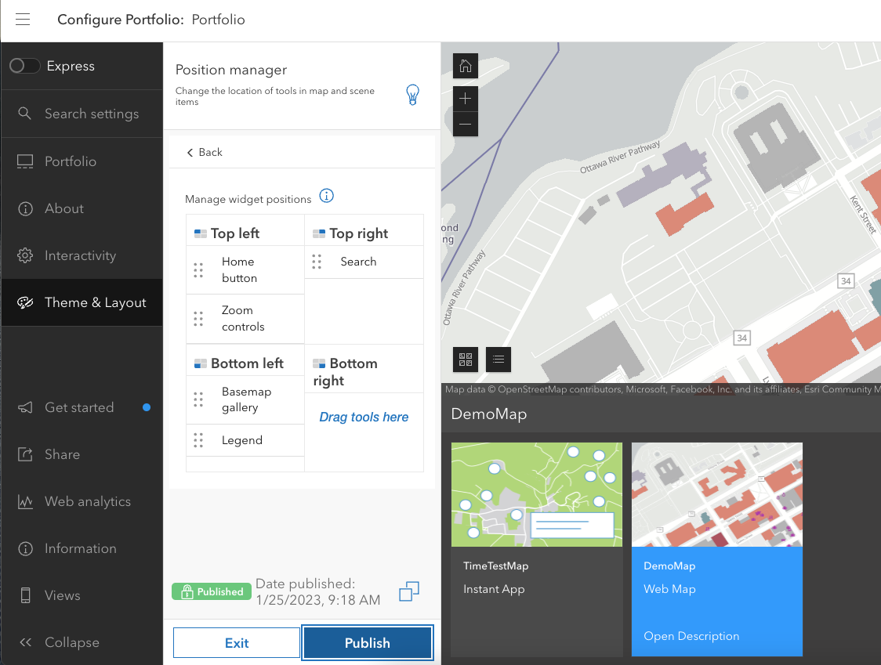Click the map Home button icon

466,66
